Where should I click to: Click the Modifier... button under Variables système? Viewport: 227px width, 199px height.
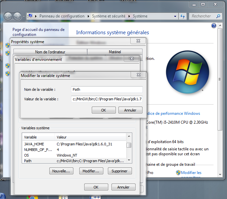tap(91, 171)
